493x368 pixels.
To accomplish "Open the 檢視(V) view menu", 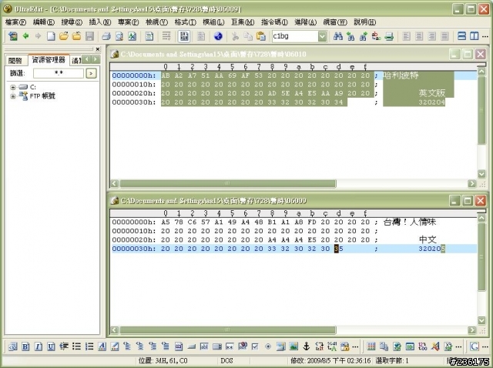I will [x=156, y=22].
